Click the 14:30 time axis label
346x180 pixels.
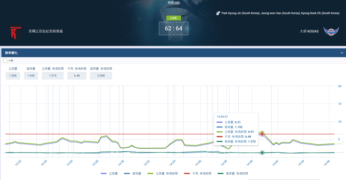121,163
